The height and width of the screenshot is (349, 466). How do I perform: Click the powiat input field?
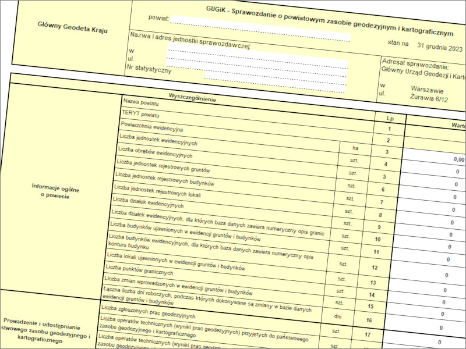[261, 29]
